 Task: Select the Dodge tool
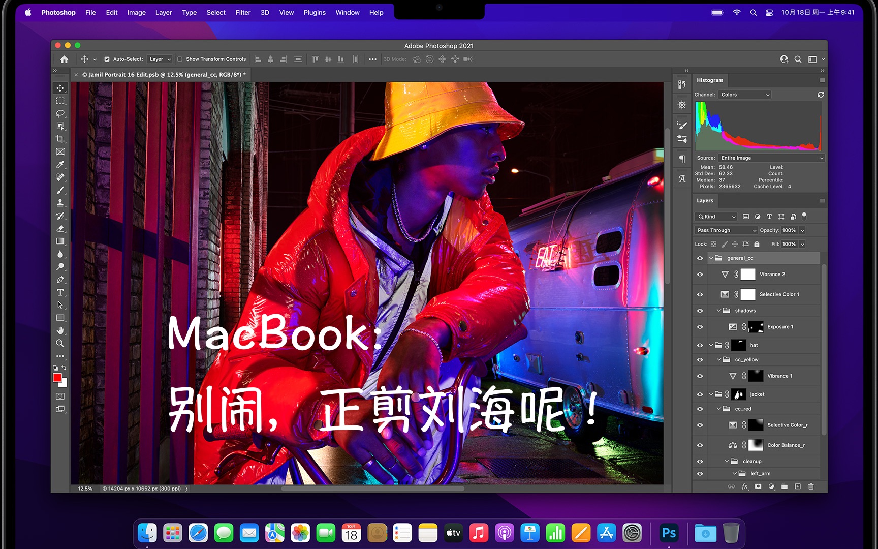click(60, 266)
